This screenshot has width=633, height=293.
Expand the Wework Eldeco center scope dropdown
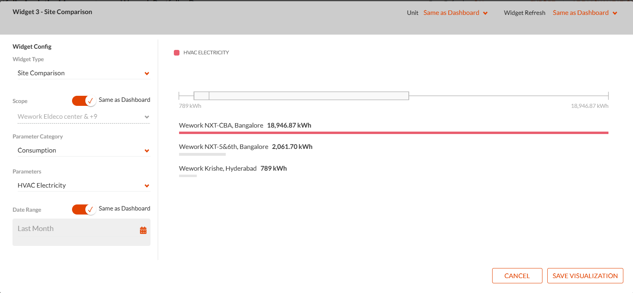point(84,117)
